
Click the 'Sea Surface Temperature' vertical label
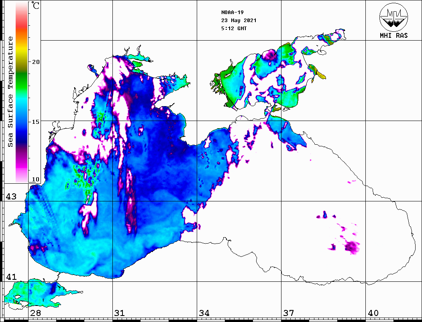(x=10, y=92)
